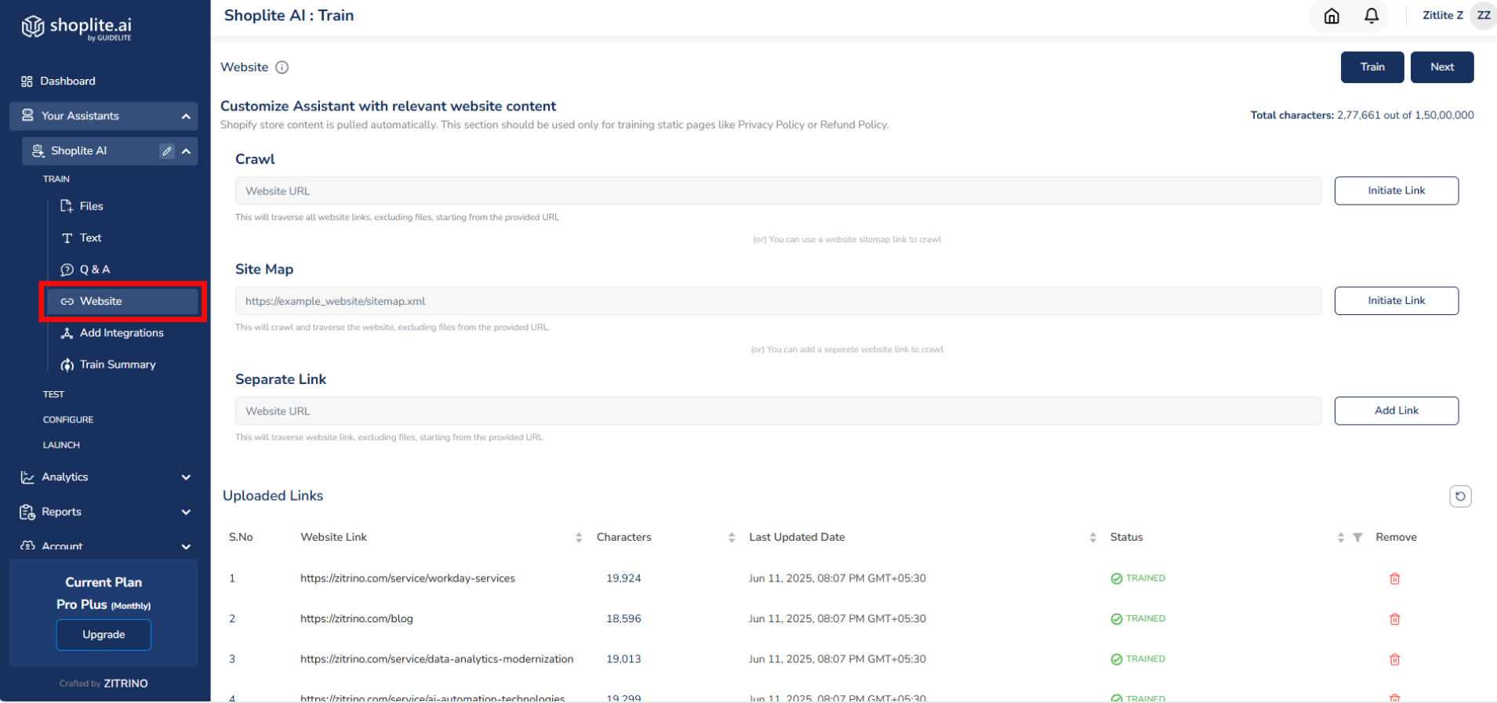
Task: Expand the Account menu
Action: coord(186,547)
